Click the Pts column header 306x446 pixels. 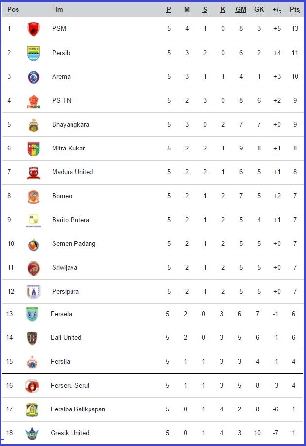click(x=295, y=10)
